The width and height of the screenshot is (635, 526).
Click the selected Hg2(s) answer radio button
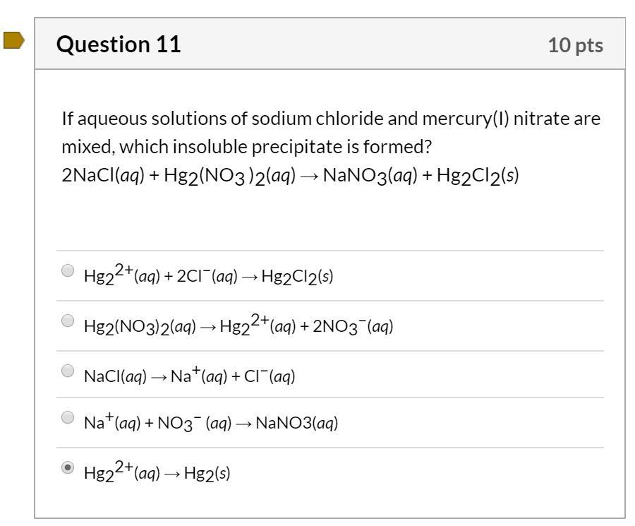(x=68, y=467)
